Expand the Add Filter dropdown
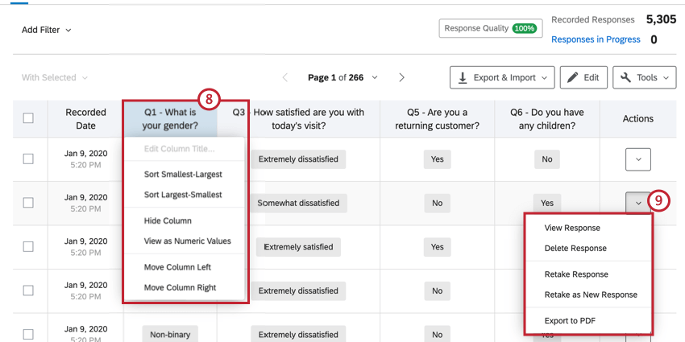The width and height of the screenshot is (685, 342). pyautogui.click(x=47, y=30)
